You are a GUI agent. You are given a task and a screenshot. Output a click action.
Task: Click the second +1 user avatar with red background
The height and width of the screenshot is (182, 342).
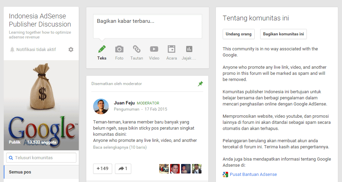175,169
